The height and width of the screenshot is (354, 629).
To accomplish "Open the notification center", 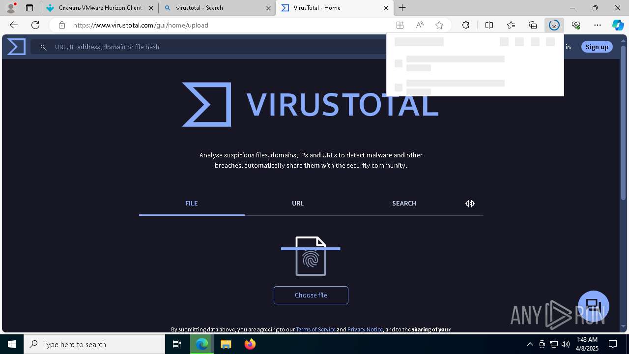I will tap(613, 344).
